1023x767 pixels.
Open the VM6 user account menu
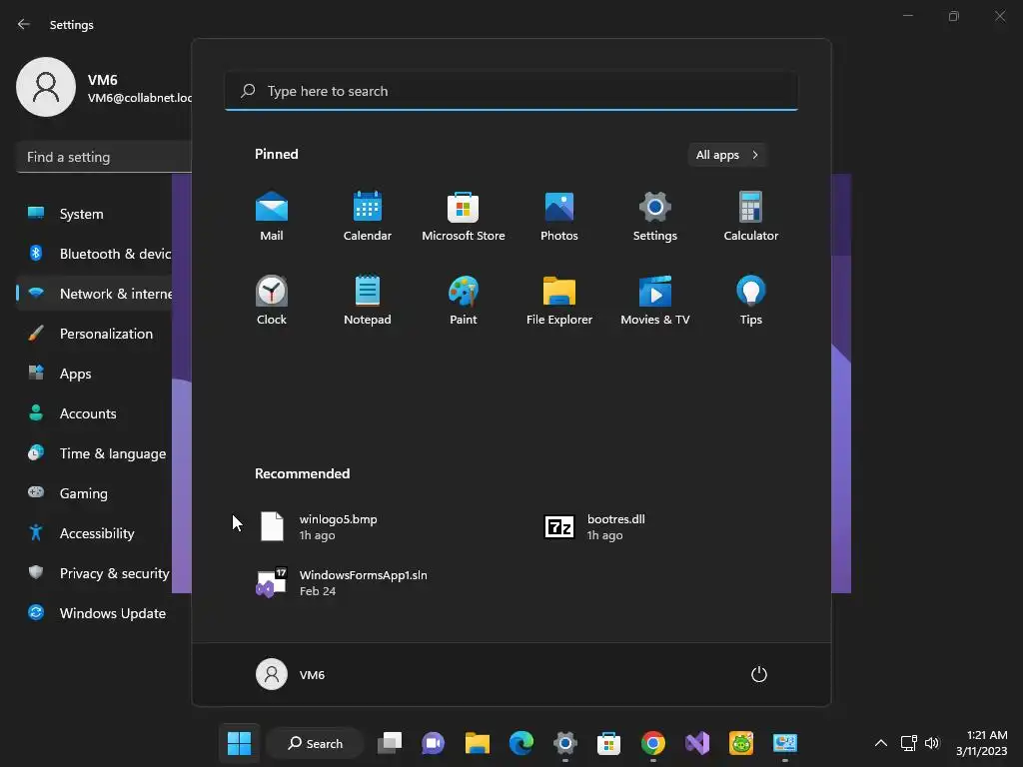click(x=291, y=674)
